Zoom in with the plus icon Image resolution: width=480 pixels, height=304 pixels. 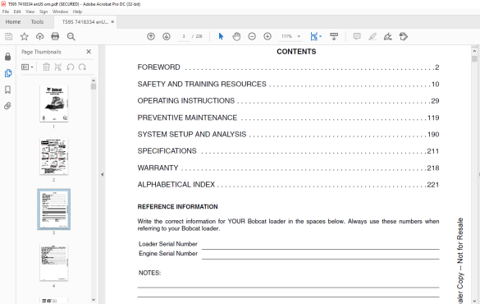[267, 36]
